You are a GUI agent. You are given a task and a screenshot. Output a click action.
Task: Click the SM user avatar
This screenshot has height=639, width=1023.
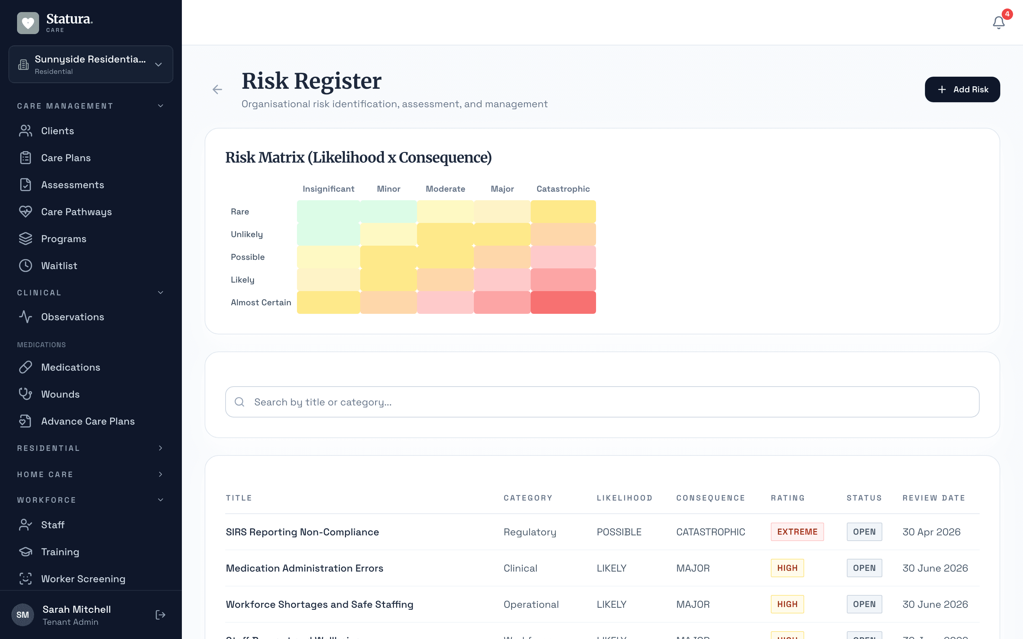(23, 615)
